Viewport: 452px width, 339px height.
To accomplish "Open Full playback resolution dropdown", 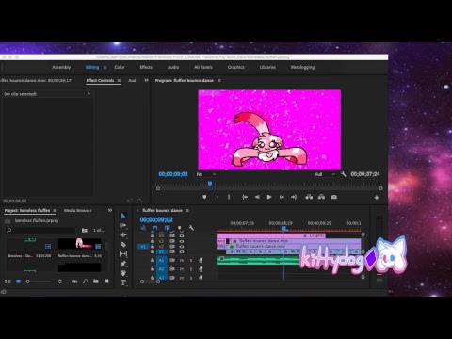I will click(x=325, y=174).
